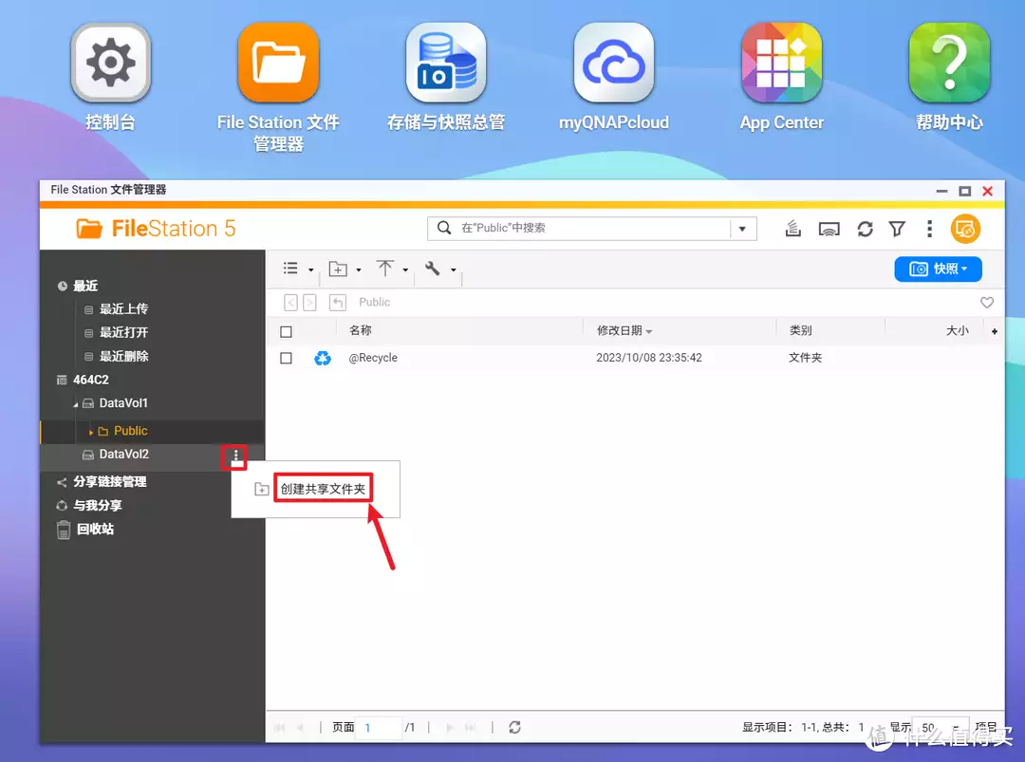The image size is (1025, 762).
Task: Open the search options dropdown arrow
Action: click(x=742, y=229)
